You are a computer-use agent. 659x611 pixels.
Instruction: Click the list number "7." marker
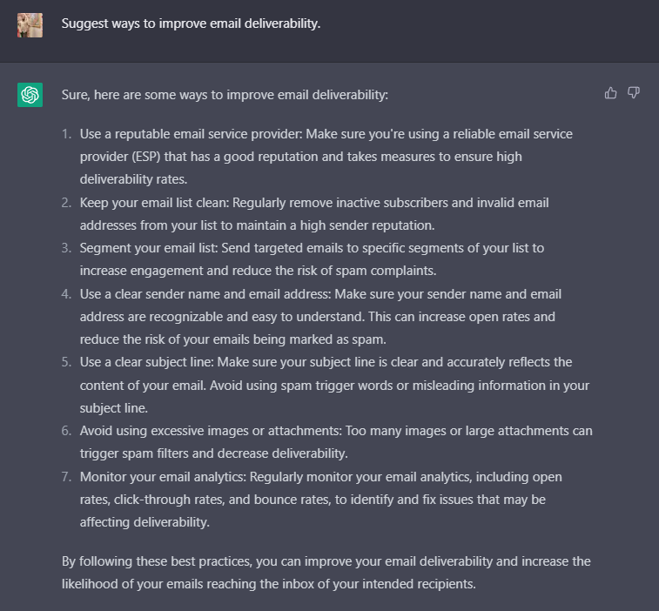[67, 477]
